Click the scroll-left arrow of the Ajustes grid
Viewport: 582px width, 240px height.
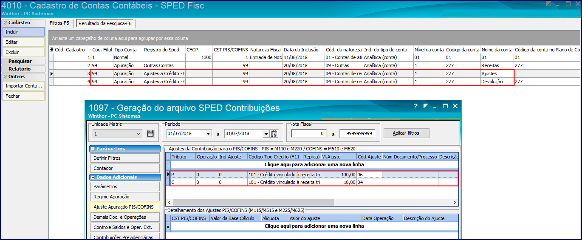pyautogui.click(x=169, y=203)
